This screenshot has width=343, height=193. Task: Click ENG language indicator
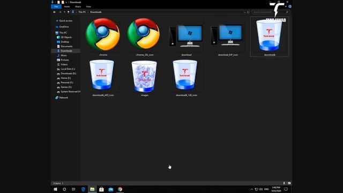pyautogui.click(x=266, y=189)
